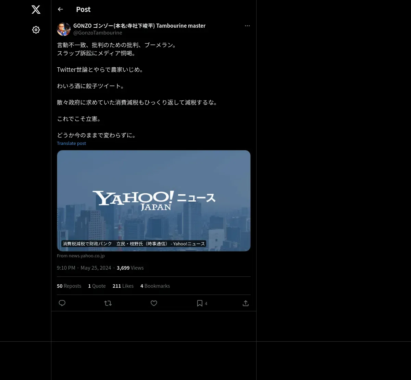View the 211 Likes list
The image size is (411, 380).
point(123,286)
